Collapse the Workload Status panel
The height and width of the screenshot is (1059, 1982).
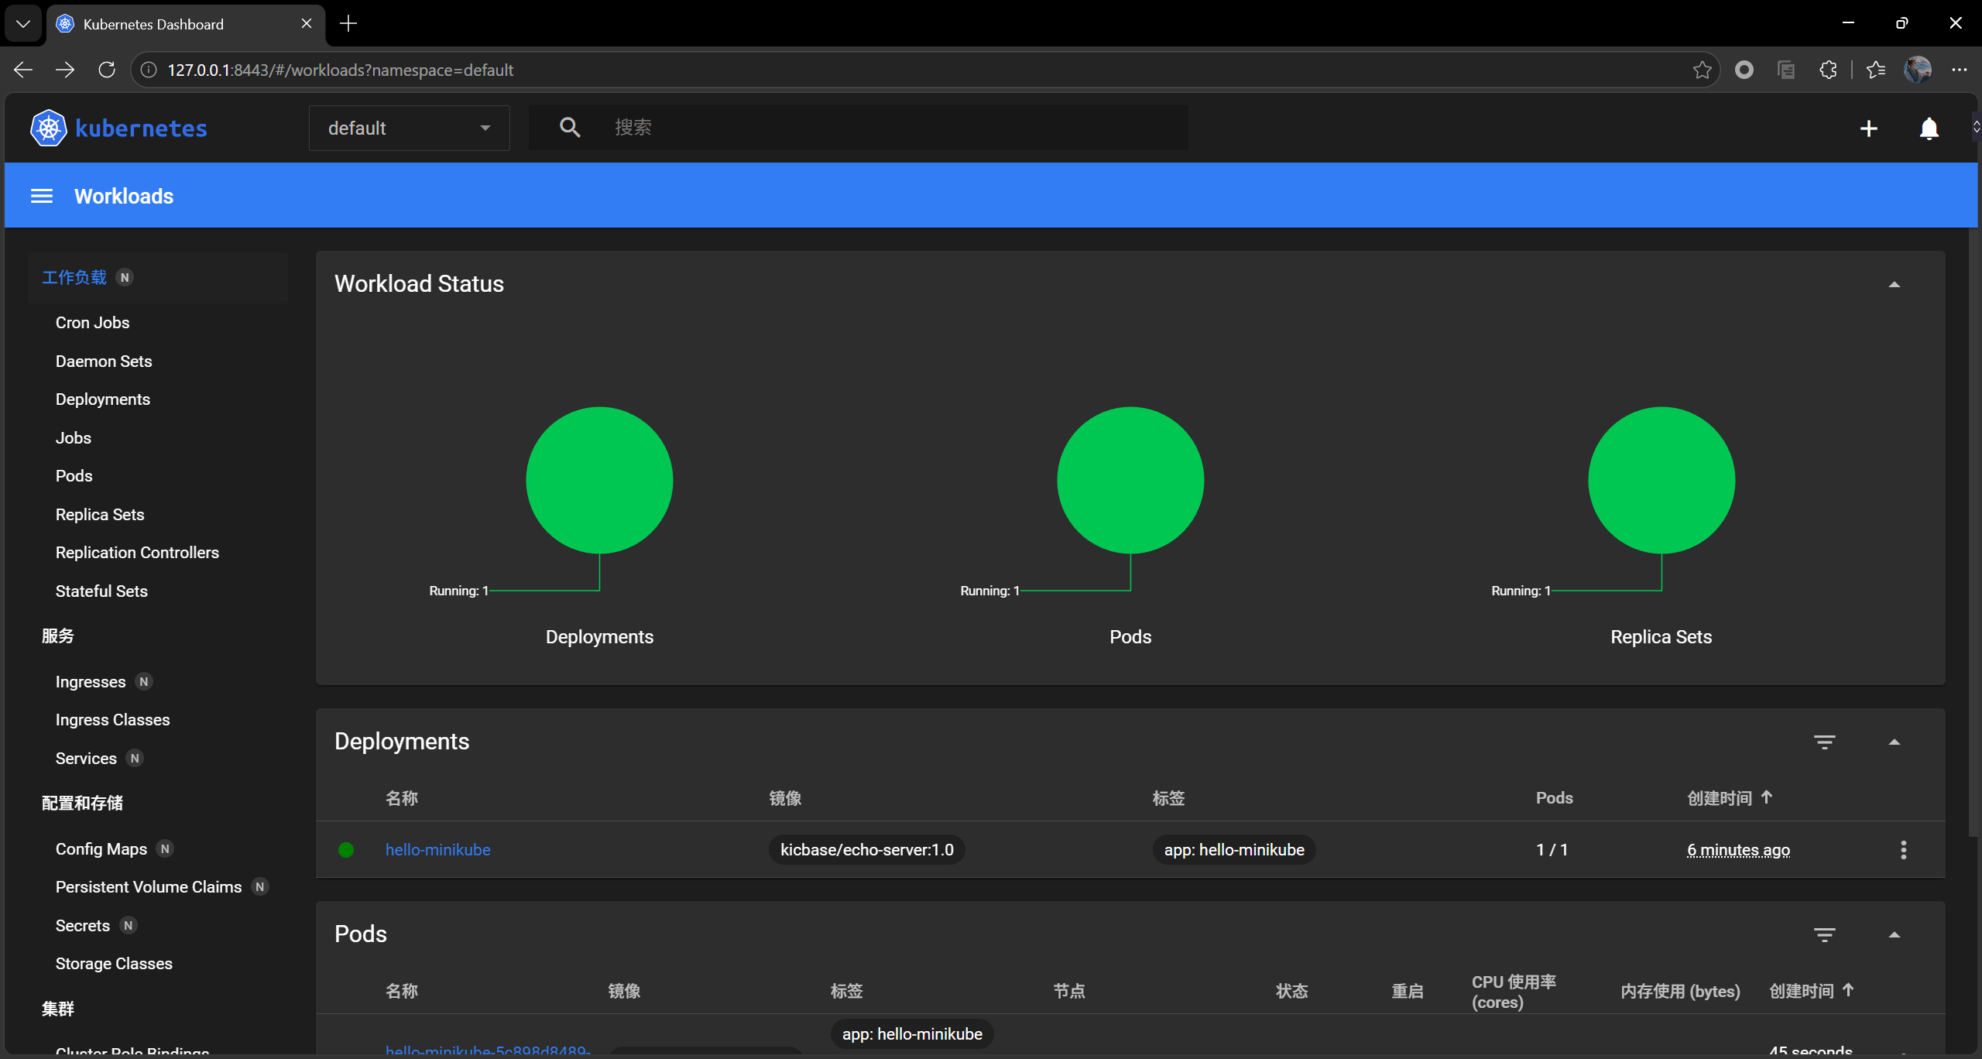(1895, 285)
